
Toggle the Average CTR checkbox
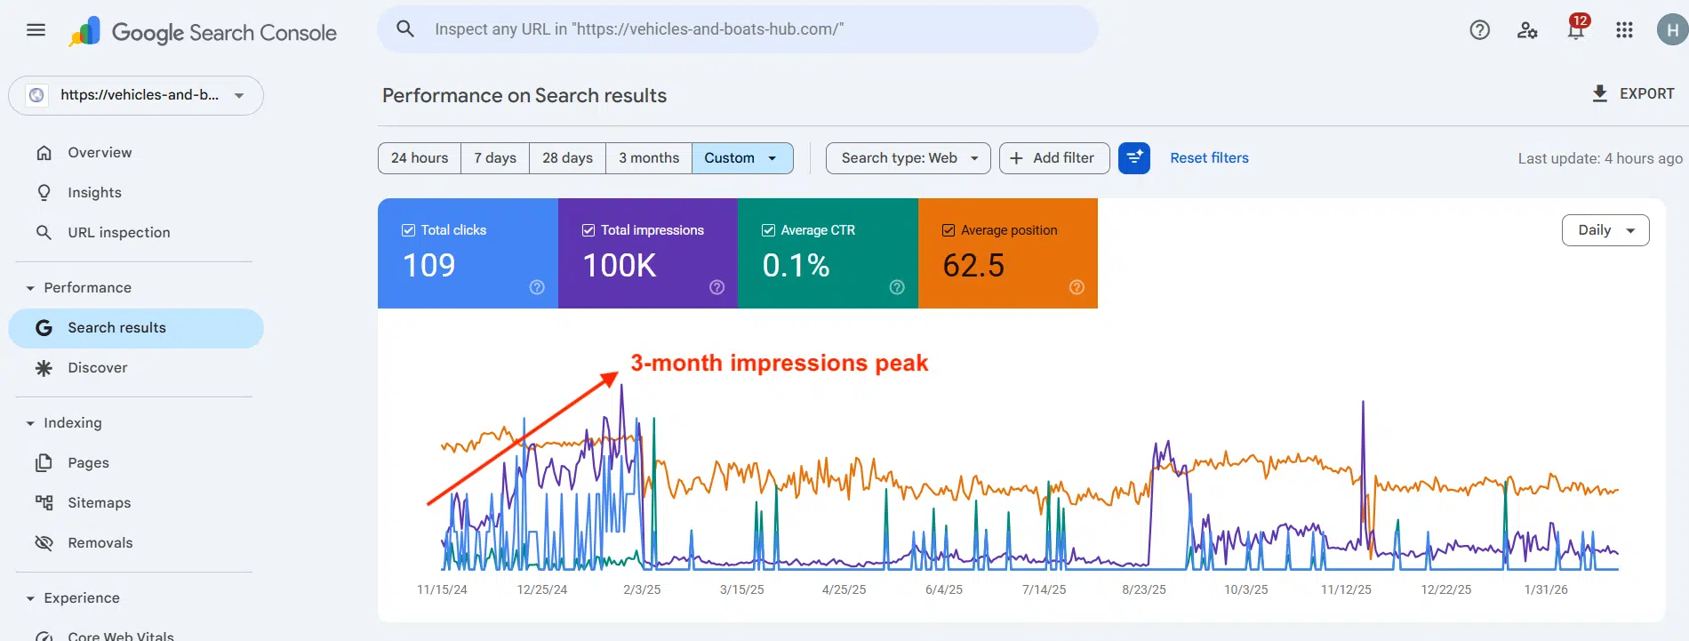[x=768, y=230]
